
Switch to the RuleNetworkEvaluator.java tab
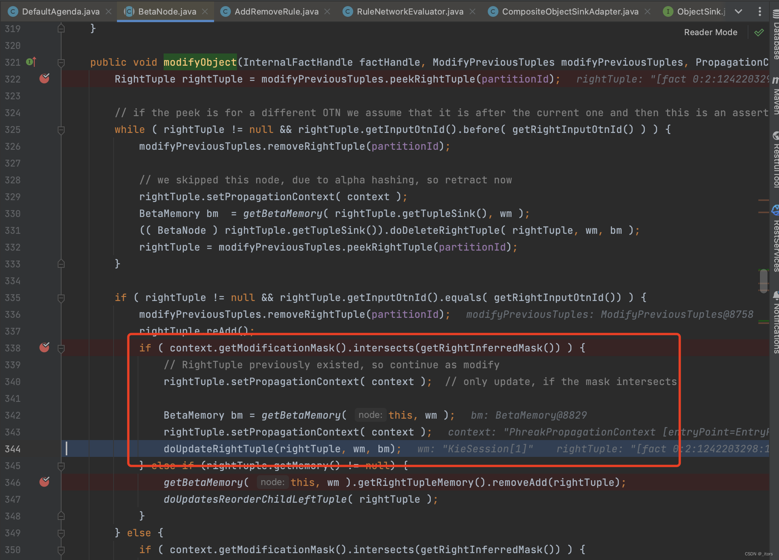pyautogui.click(x=410, y=11)
